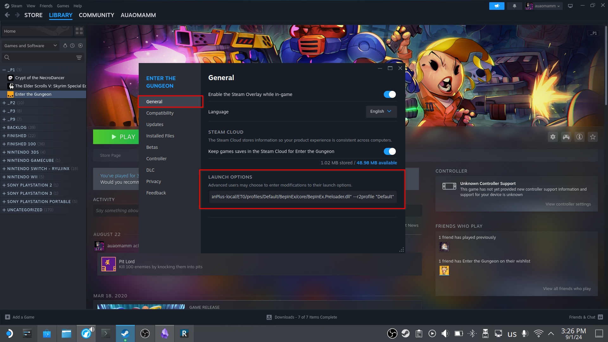Toggle Steam Overlay while in-game

click(x=390, y=94)
